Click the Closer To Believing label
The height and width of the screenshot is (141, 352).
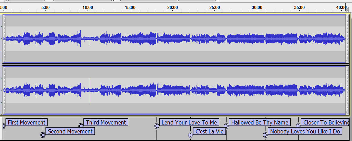[x=325, y=122]
